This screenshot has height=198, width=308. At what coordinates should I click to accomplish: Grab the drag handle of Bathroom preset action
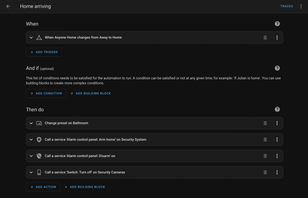point(265,123)
